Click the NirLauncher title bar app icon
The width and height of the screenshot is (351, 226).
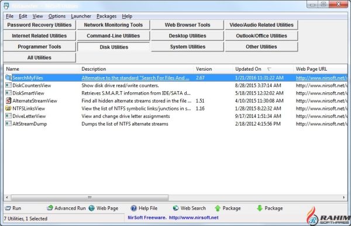(x=6, y=6)
